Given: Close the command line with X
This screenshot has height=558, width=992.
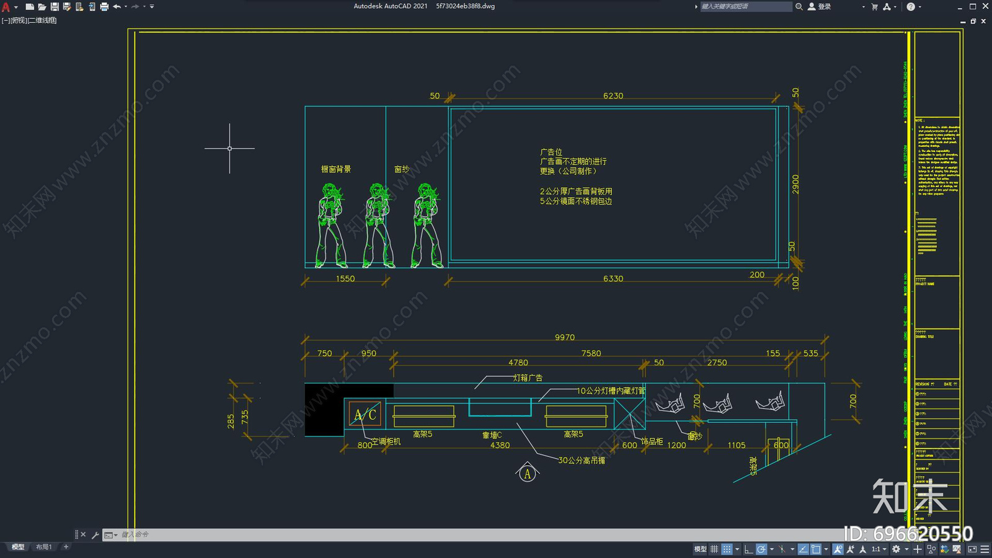Looking at the screenshot, I should 83,534.
